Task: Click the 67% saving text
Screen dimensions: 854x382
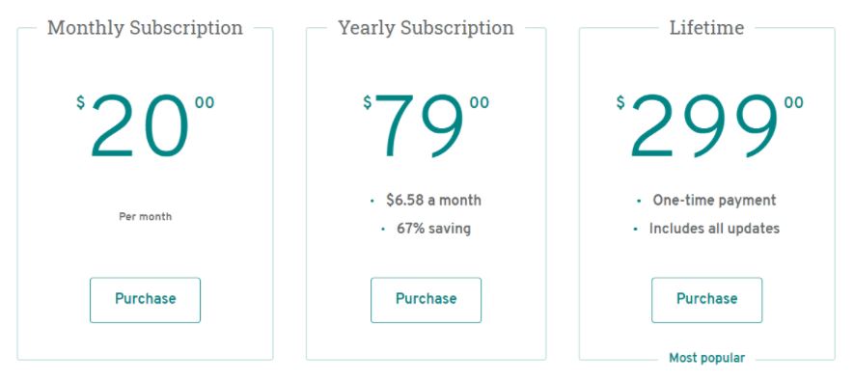Action: [433, 229]
